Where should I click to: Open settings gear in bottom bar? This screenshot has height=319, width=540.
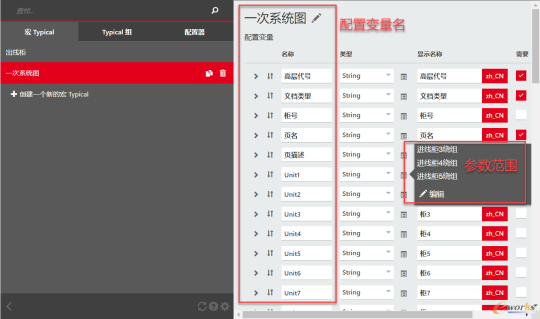point(225,306)
